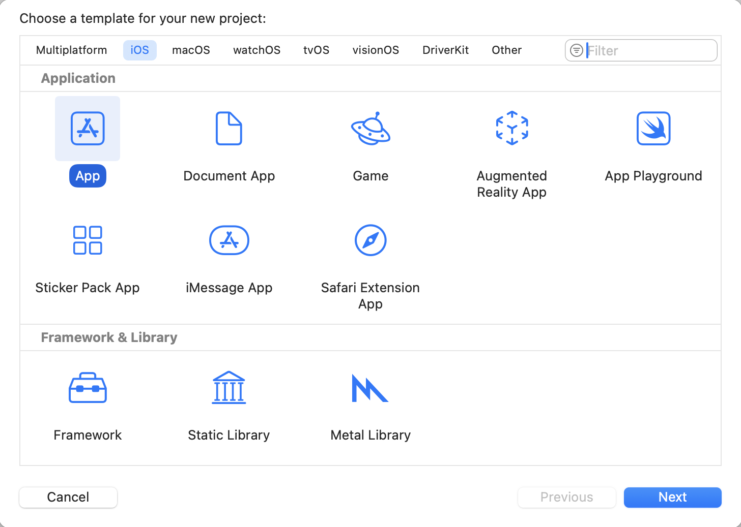Select the Safari Extension App compass icon
Image resolution: width=741 pixels, height=527 pixels.
(370, 240)
